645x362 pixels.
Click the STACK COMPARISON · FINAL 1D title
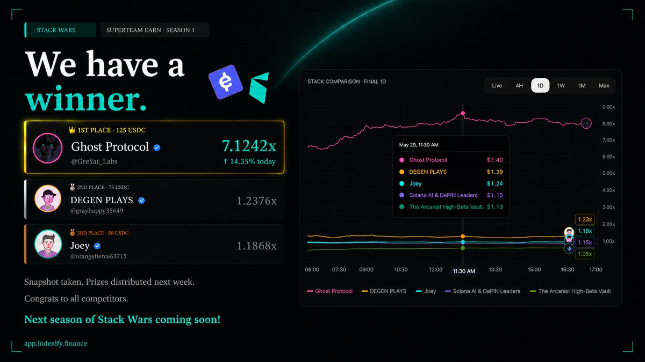point(347,82)
